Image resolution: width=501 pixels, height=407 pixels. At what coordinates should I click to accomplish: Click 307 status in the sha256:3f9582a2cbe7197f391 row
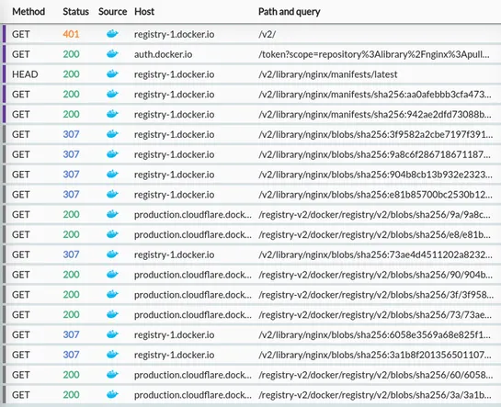pos(71,134)
